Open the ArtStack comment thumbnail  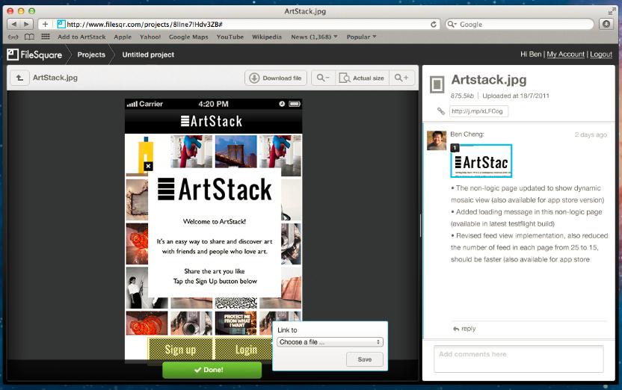click(x=481, y=161)
